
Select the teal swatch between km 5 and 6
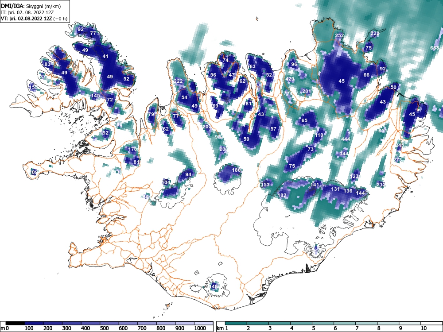click(323, 323)
